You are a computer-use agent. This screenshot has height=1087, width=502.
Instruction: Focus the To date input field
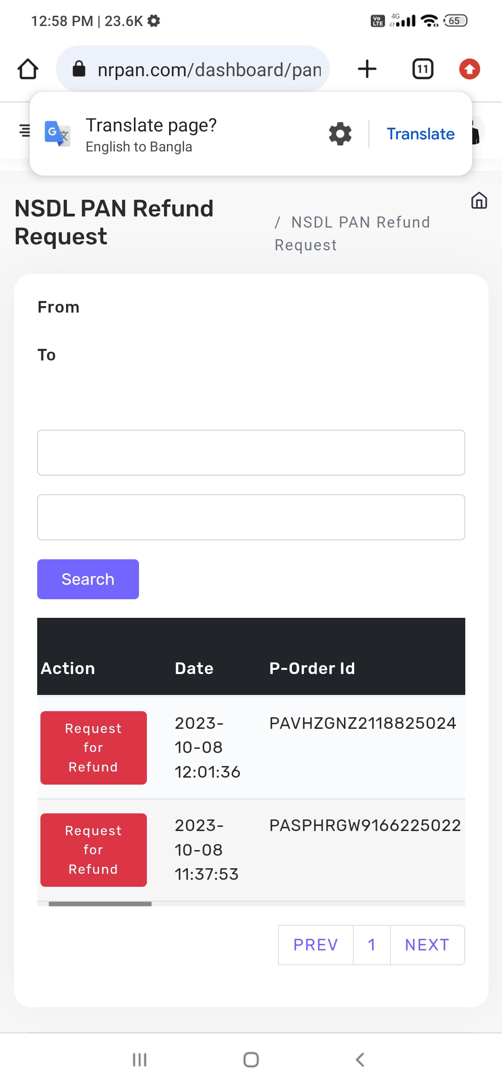point(251,517)
